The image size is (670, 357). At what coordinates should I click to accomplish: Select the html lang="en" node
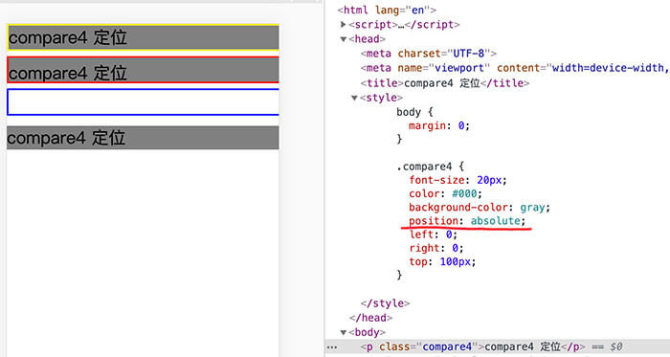387,10
